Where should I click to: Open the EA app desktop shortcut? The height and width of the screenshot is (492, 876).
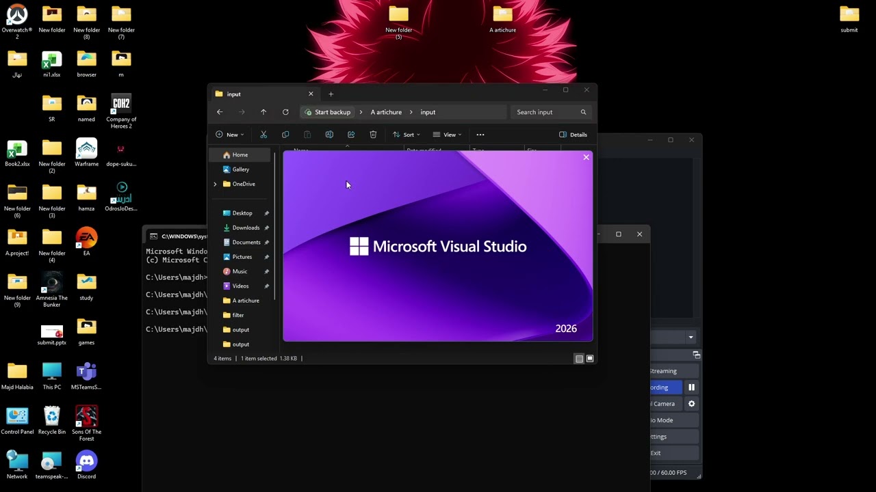click(x=86, y=242)
